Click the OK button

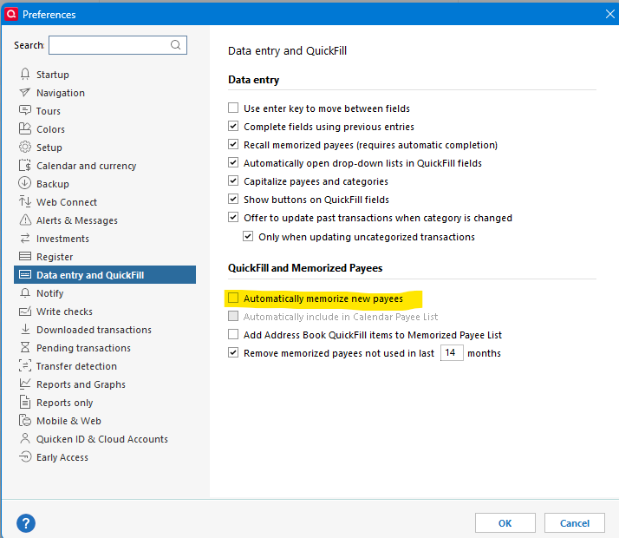505,523
